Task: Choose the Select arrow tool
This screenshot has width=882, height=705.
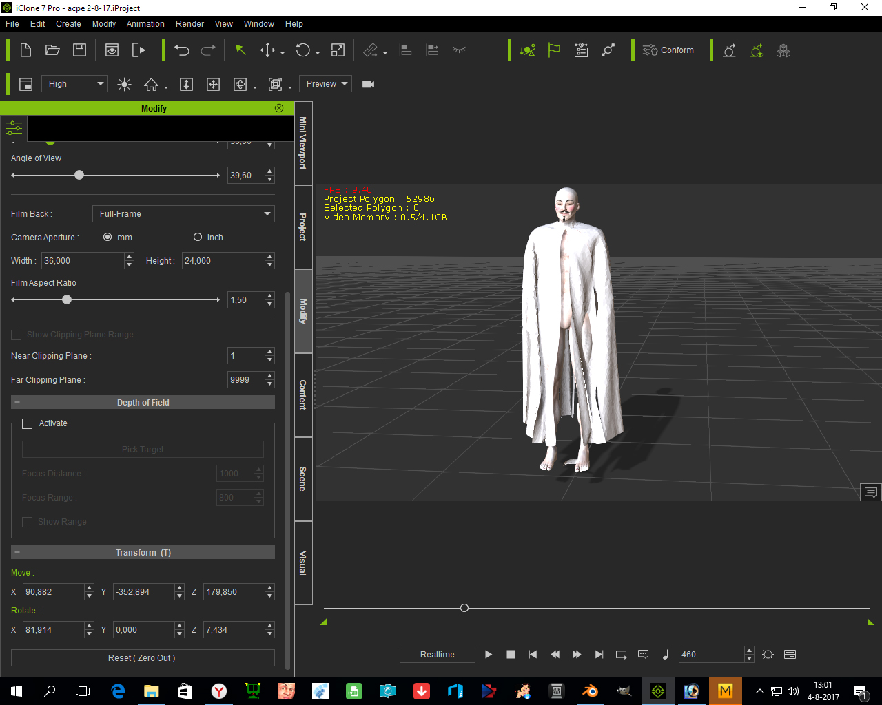Action: pos(240,50)
